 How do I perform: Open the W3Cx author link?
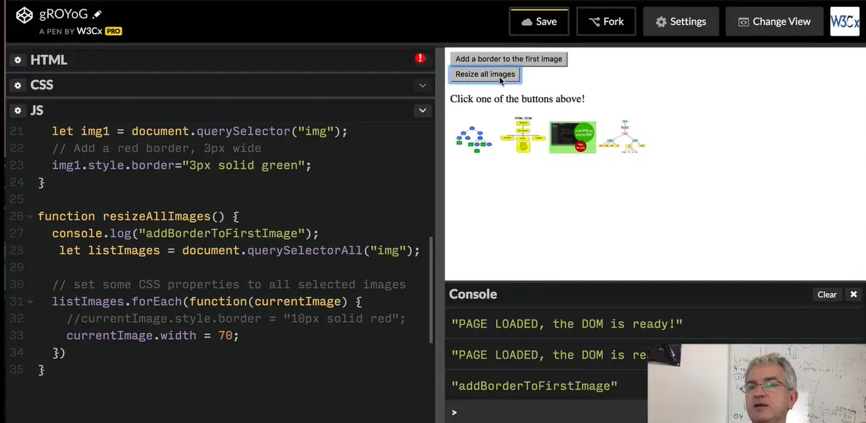(x=88, y=31)
